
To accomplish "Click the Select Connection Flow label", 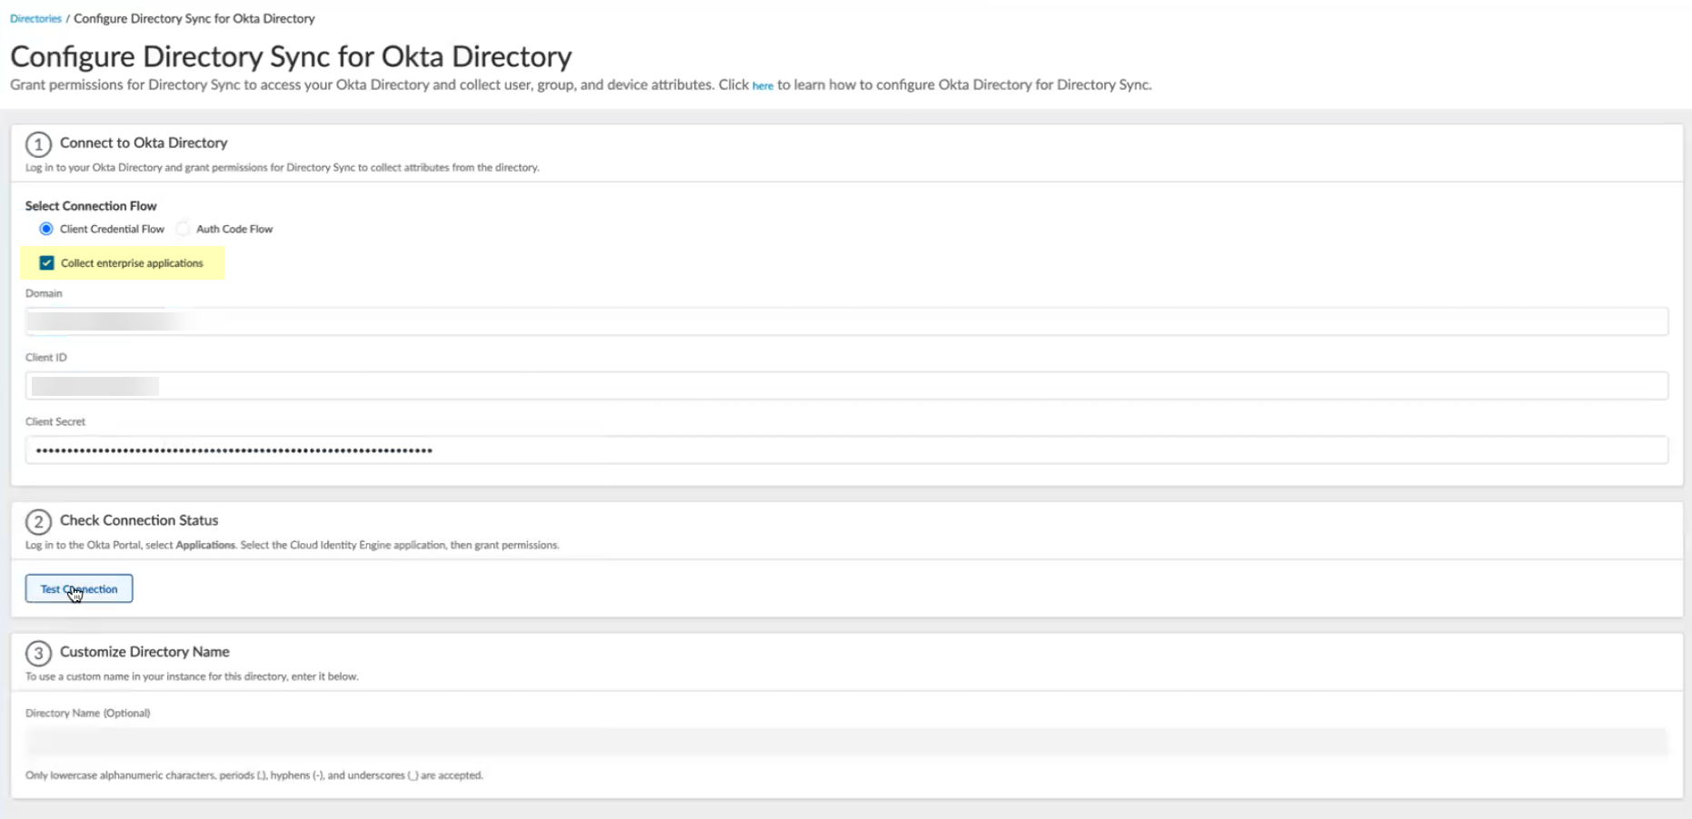I will [91, 206].
